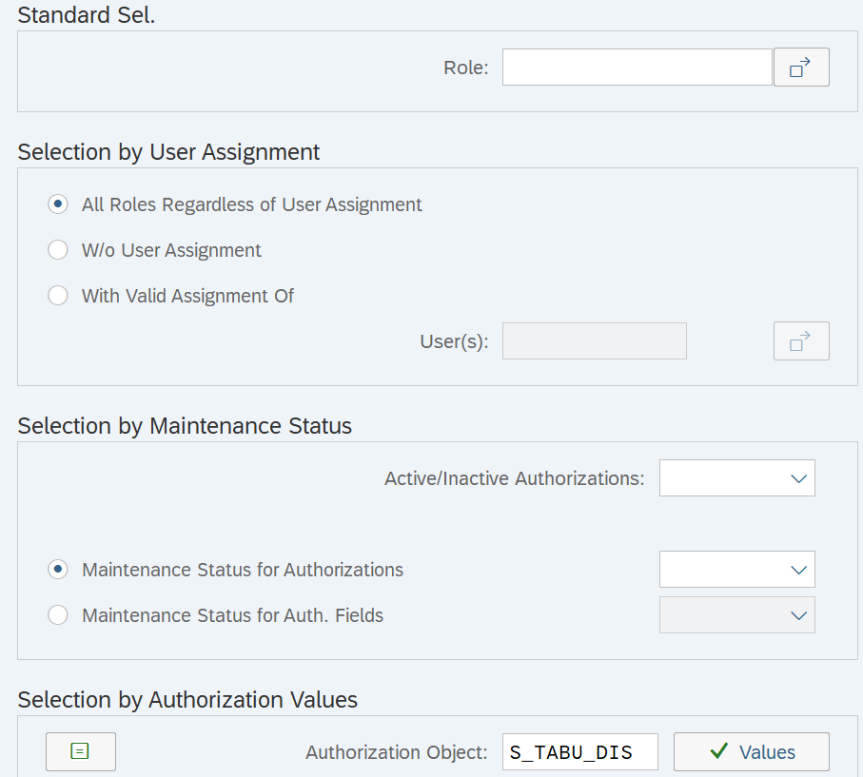Viewport: 863px width, 777px height.
Task: Choose Maintenance Status for Auth. Fields radio
Action: (58, 615)
